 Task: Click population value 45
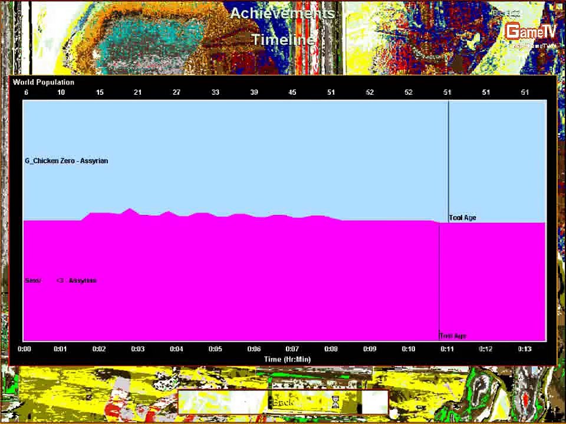292,92
